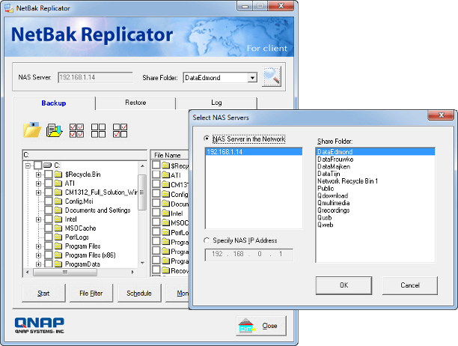Expand the $Recycle.Bin tree node

click(38, 174)
